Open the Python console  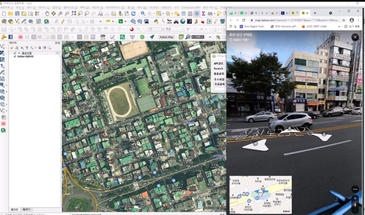tap(156, 22)
